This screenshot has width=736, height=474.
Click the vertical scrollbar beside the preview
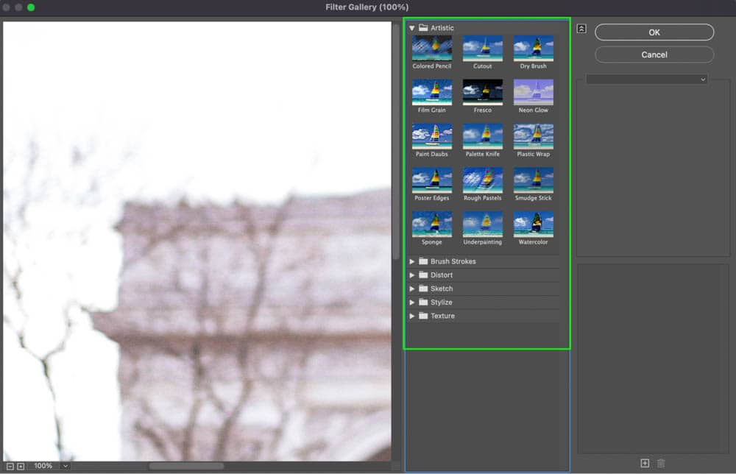(x=396, y=141)
